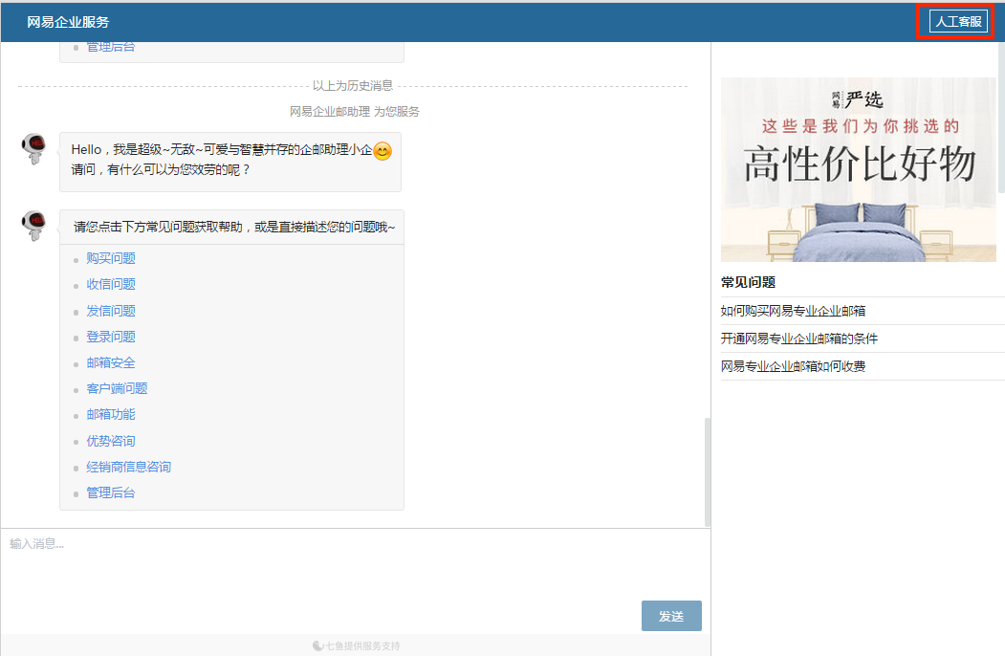Click the robot avatar beside the Hello message
The height and width of the screenshot is (656, 1005).
tap(34, 148)
